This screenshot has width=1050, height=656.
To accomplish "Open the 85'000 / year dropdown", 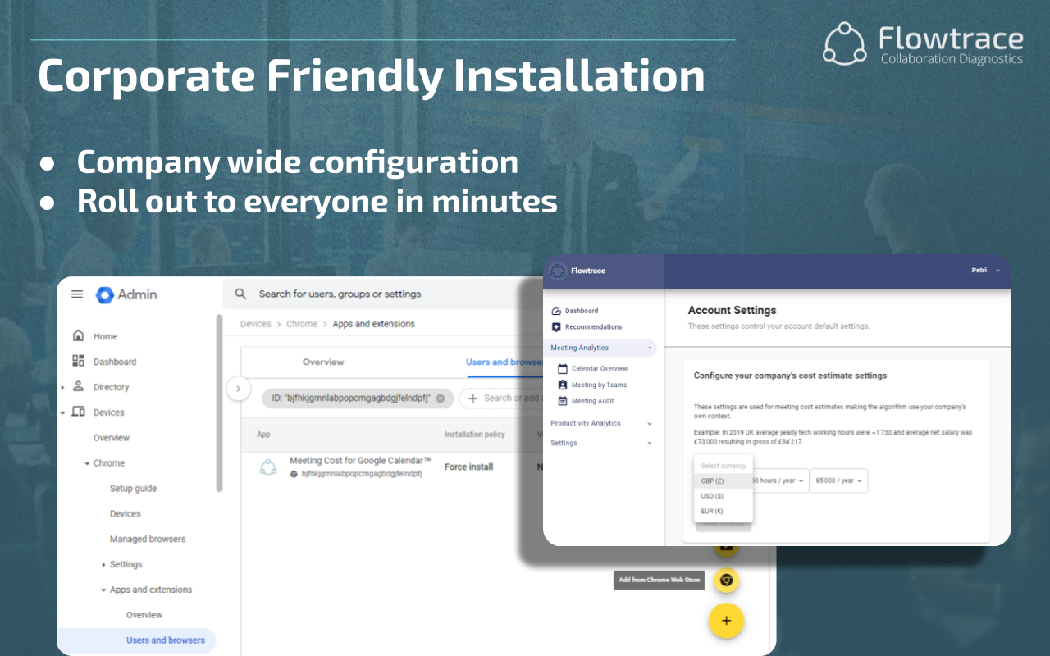I will (x=838, y=481).
